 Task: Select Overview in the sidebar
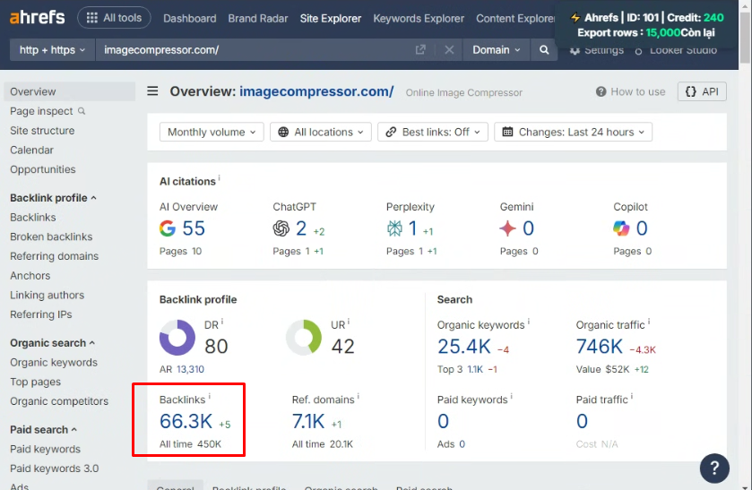click(70, 91)
